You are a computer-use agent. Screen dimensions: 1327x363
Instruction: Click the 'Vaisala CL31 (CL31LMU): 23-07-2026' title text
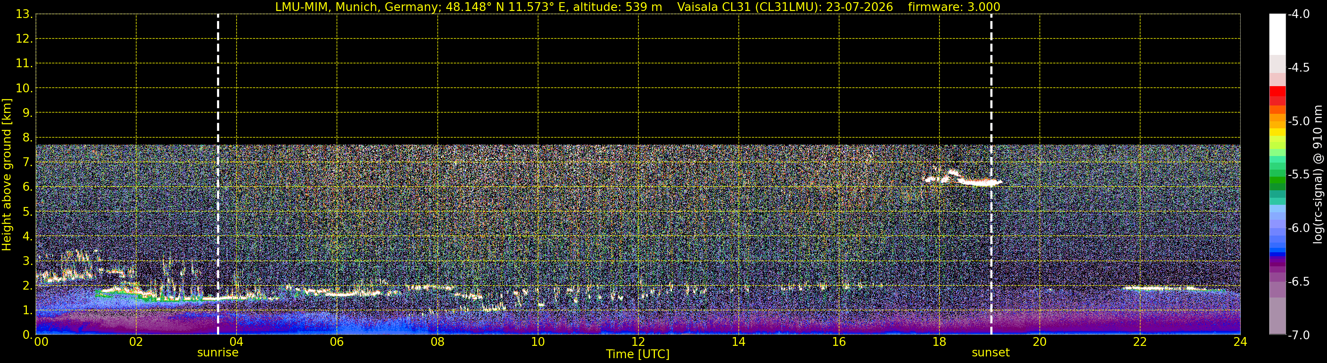click(785, 7)
